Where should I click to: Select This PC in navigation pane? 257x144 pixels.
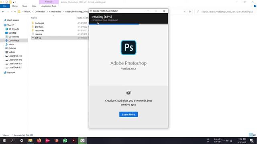tap(10, 25)
